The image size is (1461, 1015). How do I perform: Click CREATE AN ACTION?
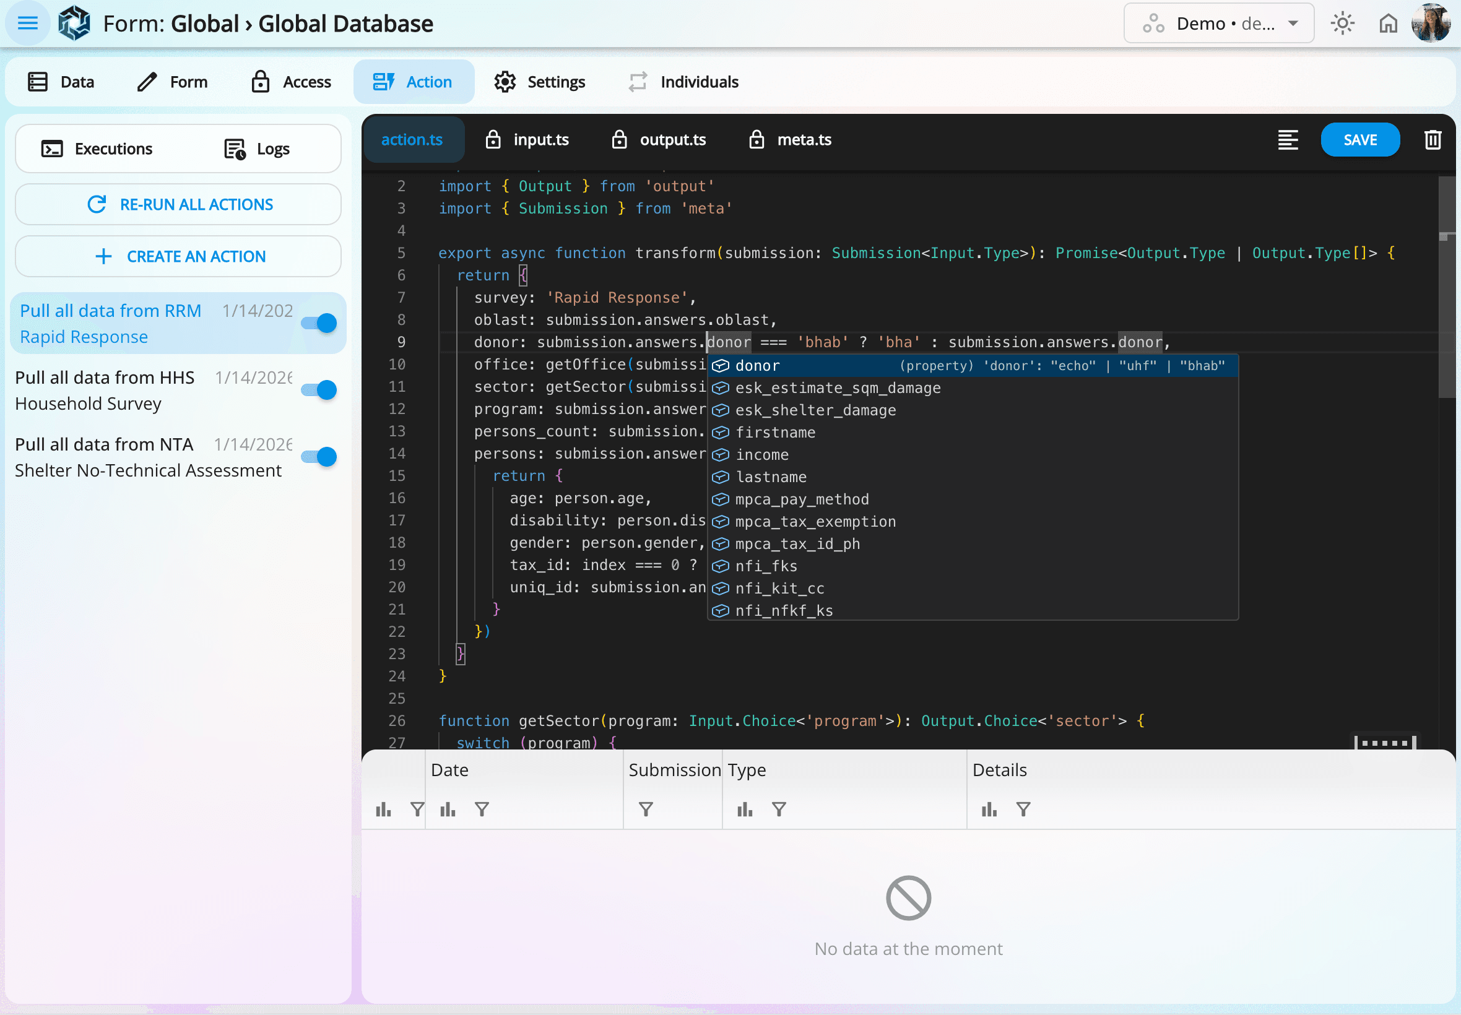[x=178, y=256]
